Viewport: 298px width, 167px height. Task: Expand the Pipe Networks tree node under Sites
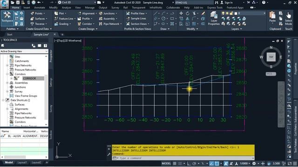[x=7, y=65]
